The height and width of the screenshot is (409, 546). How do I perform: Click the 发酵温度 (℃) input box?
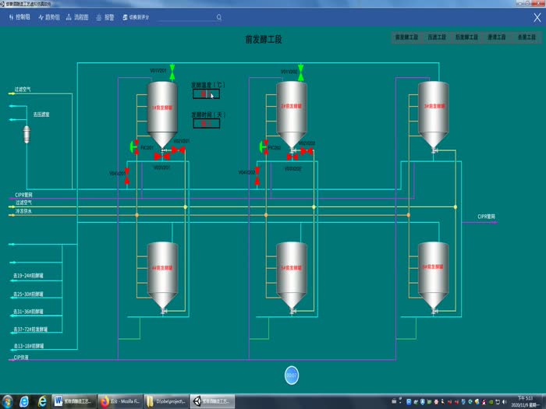pyautogui.click(x=206, y=94)
